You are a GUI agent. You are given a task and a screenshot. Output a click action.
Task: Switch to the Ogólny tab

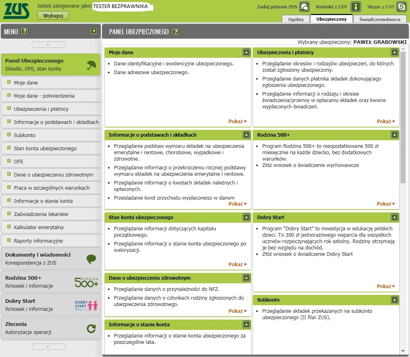[296, 19]
